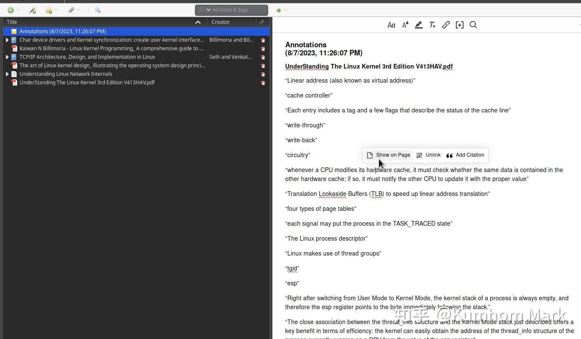Clear formatting with the Tx icon
This screenshot has width=581, height=339.
coord(432,25)
